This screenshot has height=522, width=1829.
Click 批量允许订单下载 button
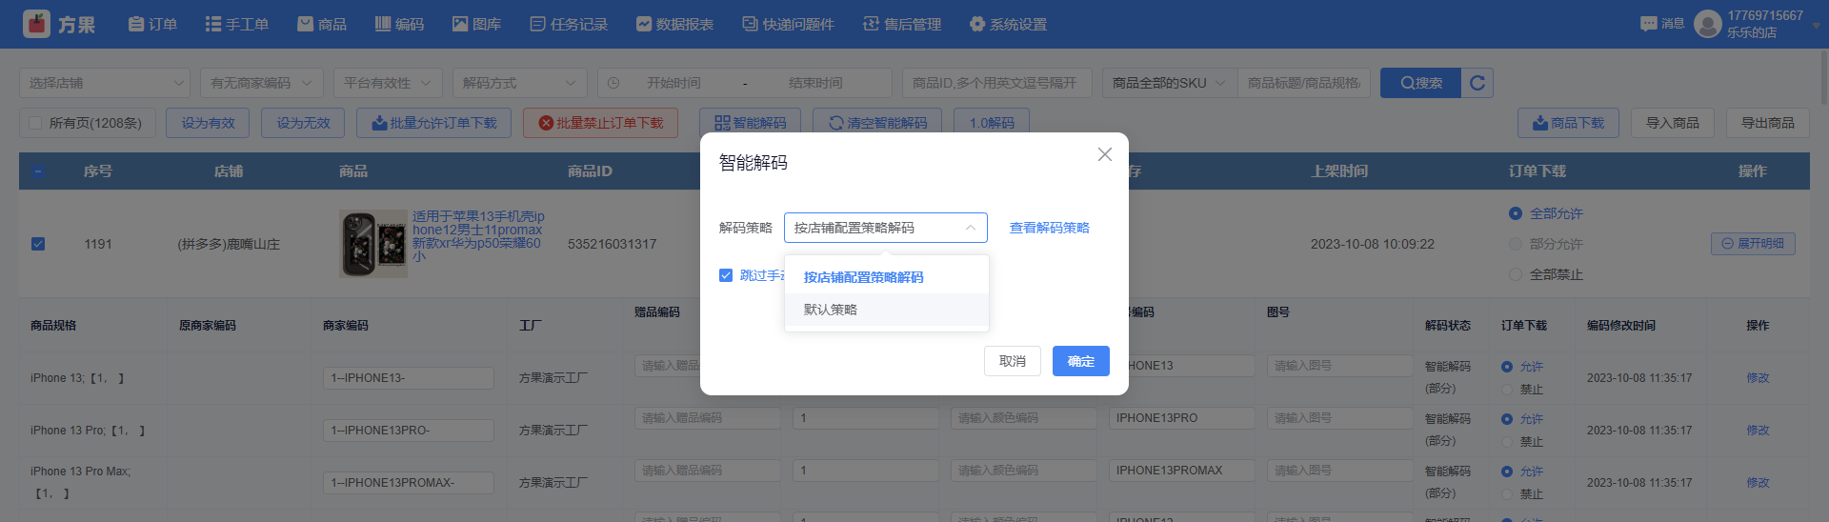pos(433,123)
